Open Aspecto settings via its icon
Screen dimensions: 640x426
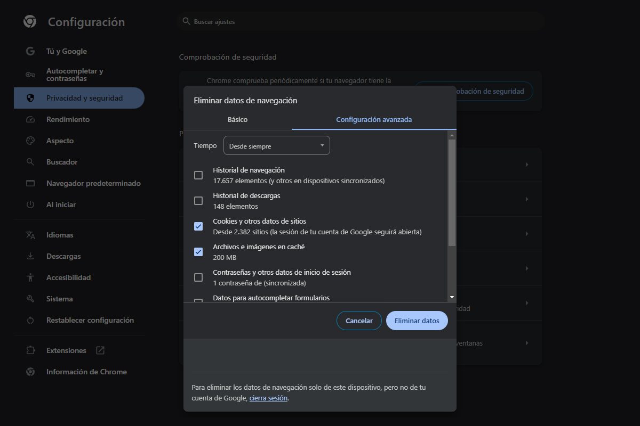click(29, 140)
